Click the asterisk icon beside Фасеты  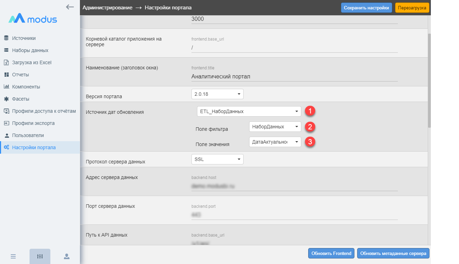point(6,99)
